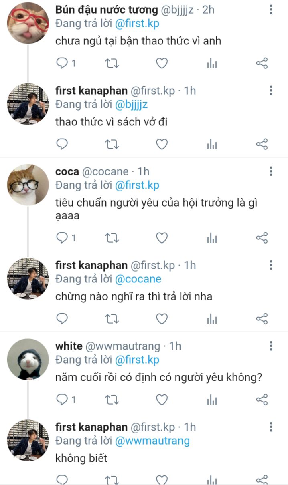Open more options on Bún đậu nước tương's tweet
Viewport: 288px width, 485px height.
click(271, 10)
